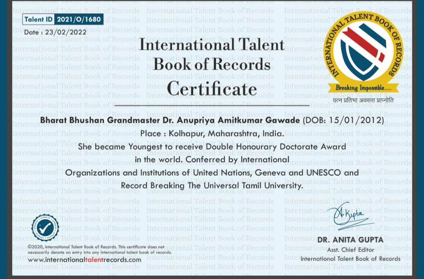The image size is (424, 279).
Task: Click the Certificate heading word
Action: coord(212,89)
